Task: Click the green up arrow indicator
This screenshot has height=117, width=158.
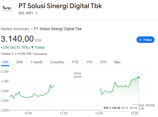Action: coord(32,47)
